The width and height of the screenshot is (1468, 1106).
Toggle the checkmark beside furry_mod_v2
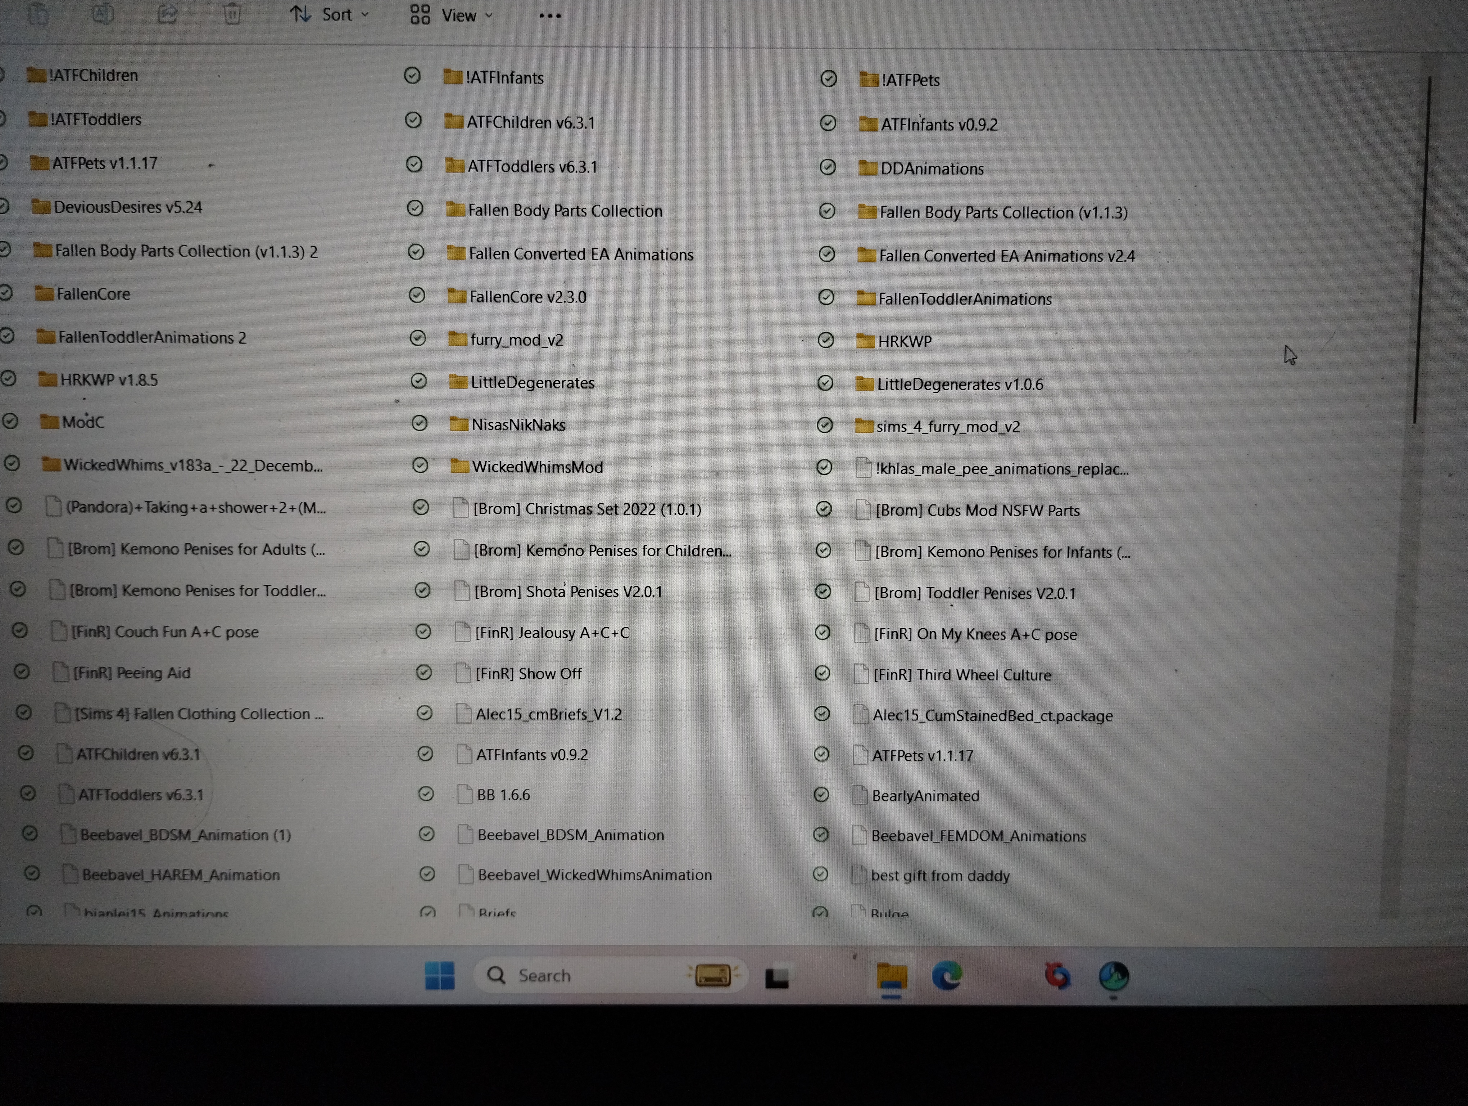(417, 338)
